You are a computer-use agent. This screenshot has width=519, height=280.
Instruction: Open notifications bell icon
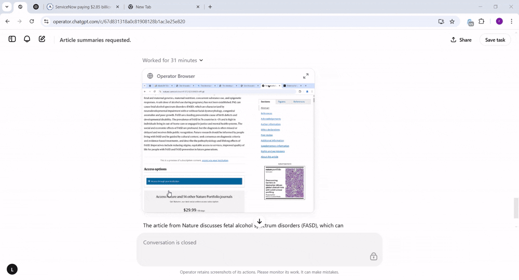27,39
